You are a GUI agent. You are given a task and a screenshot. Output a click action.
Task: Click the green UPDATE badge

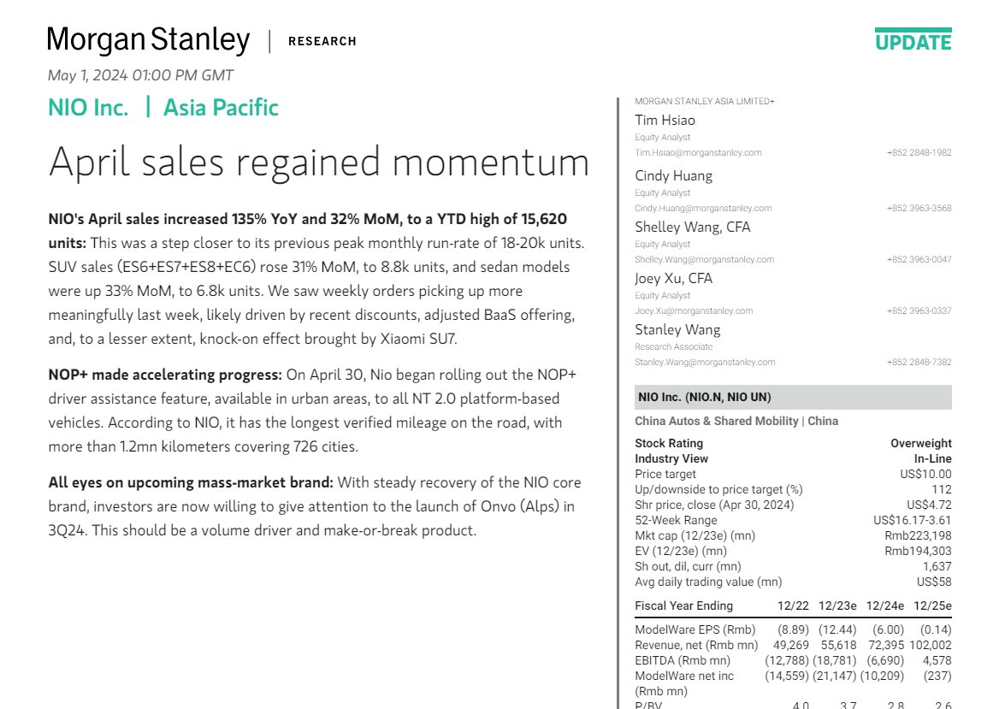913,39
